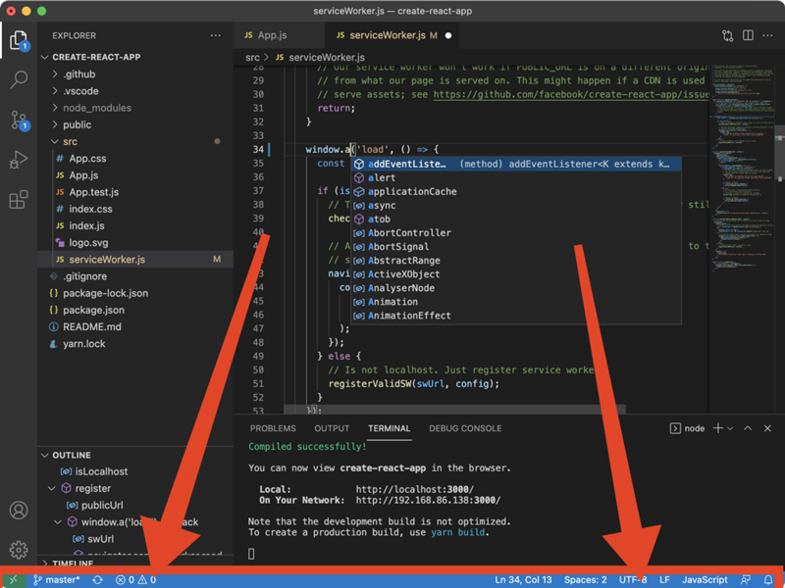Click the synchronize changes icon in status bar

(97, 580)
